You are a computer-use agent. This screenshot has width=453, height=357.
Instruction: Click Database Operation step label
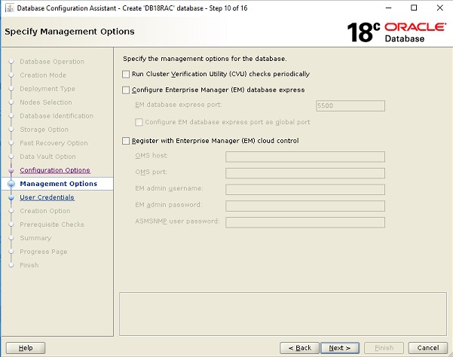(x=52, y=62)
